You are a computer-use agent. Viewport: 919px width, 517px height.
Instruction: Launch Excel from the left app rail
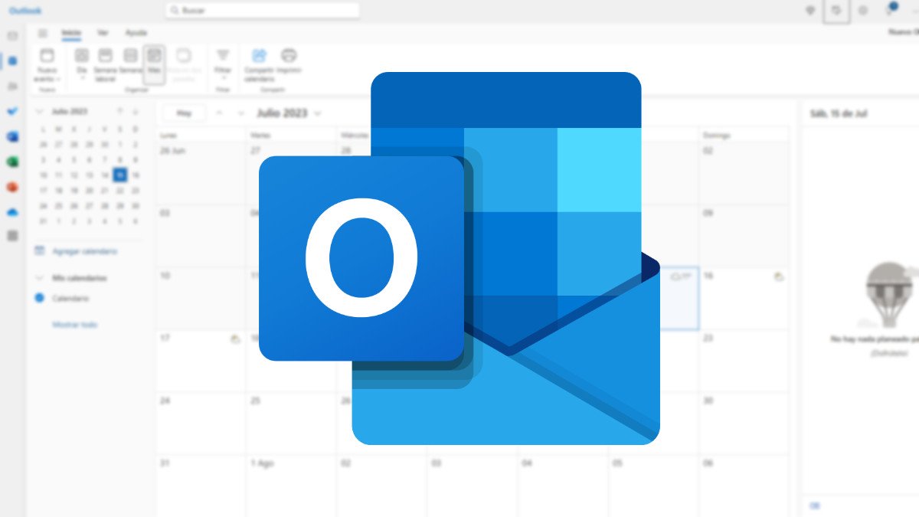[x=12, y=162]
